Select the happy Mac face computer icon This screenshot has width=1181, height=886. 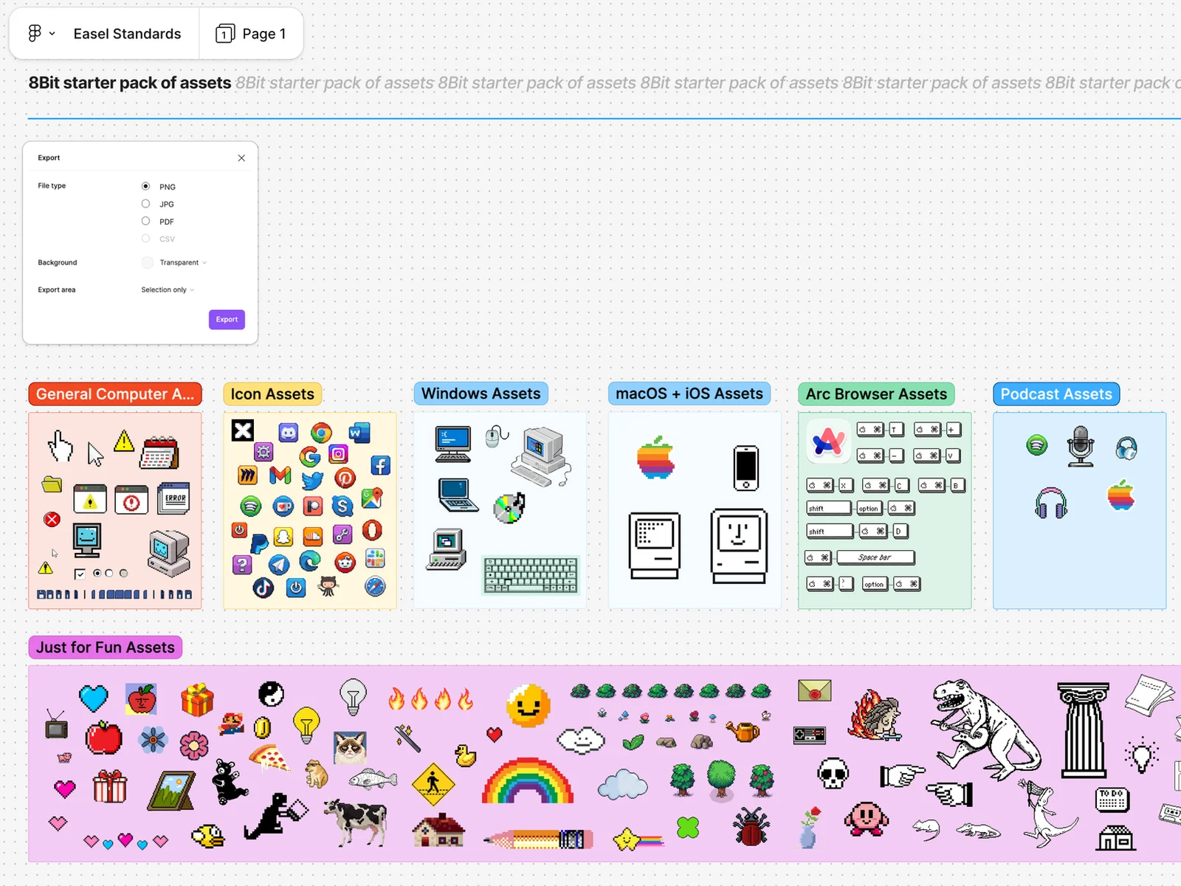pos(739,546)
